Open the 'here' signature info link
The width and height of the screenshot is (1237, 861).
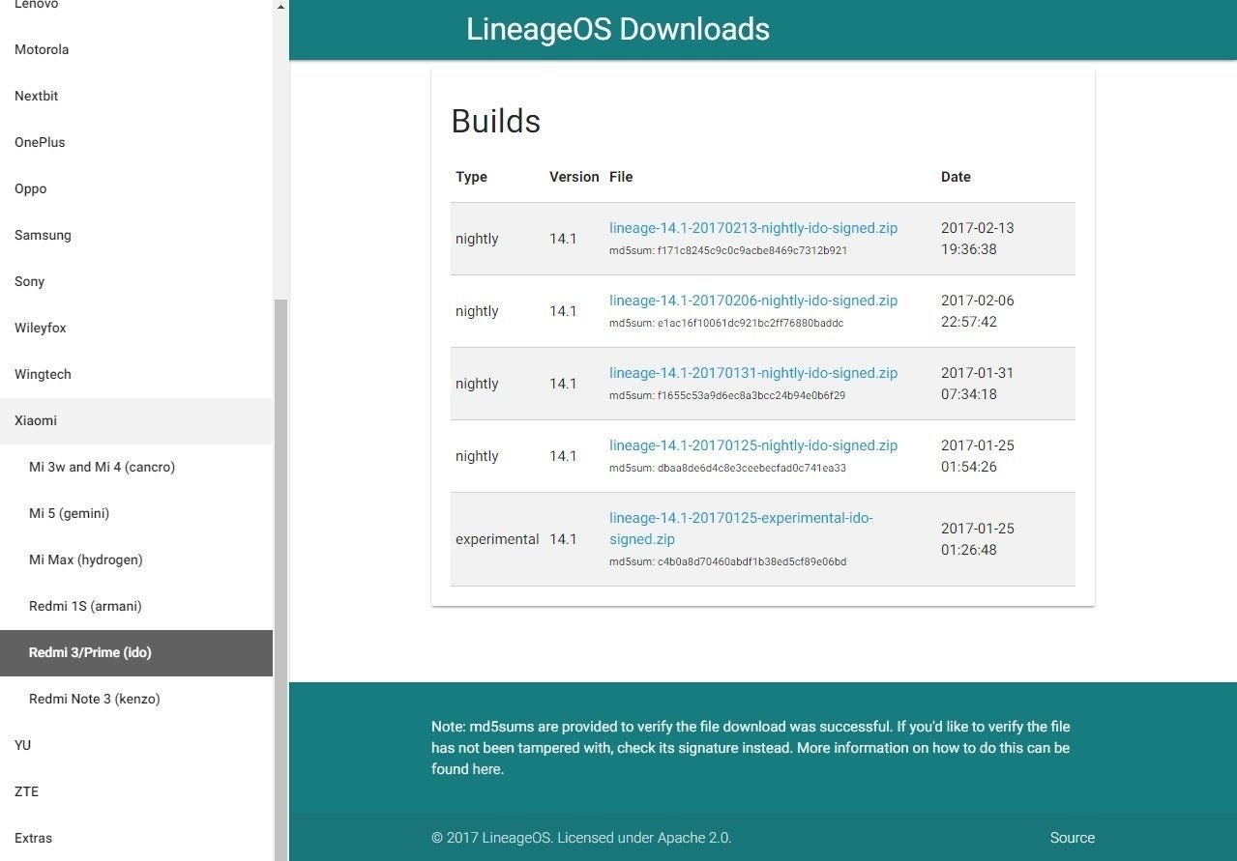pyautogui.click(x=486, y=769)
